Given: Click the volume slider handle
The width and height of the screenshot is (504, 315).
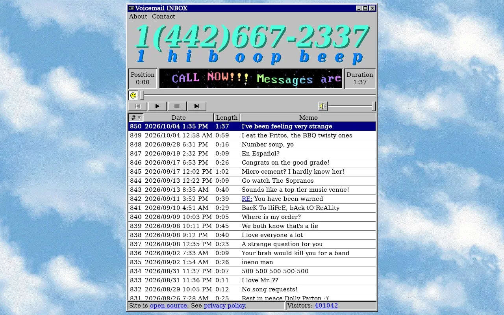Looking at the screenshot, I should click(x=373, y=106).
